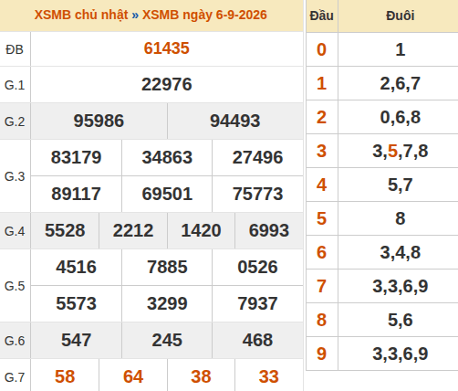Select head digit 5 in Đầu column

coord(321,218)
